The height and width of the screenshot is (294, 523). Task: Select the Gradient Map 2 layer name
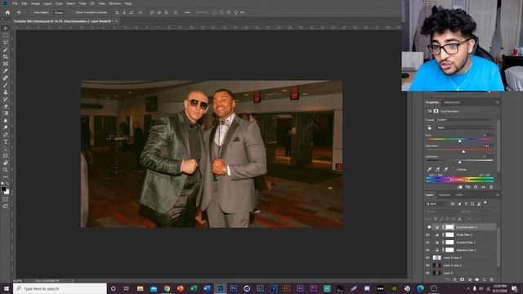tap(466, 243)
